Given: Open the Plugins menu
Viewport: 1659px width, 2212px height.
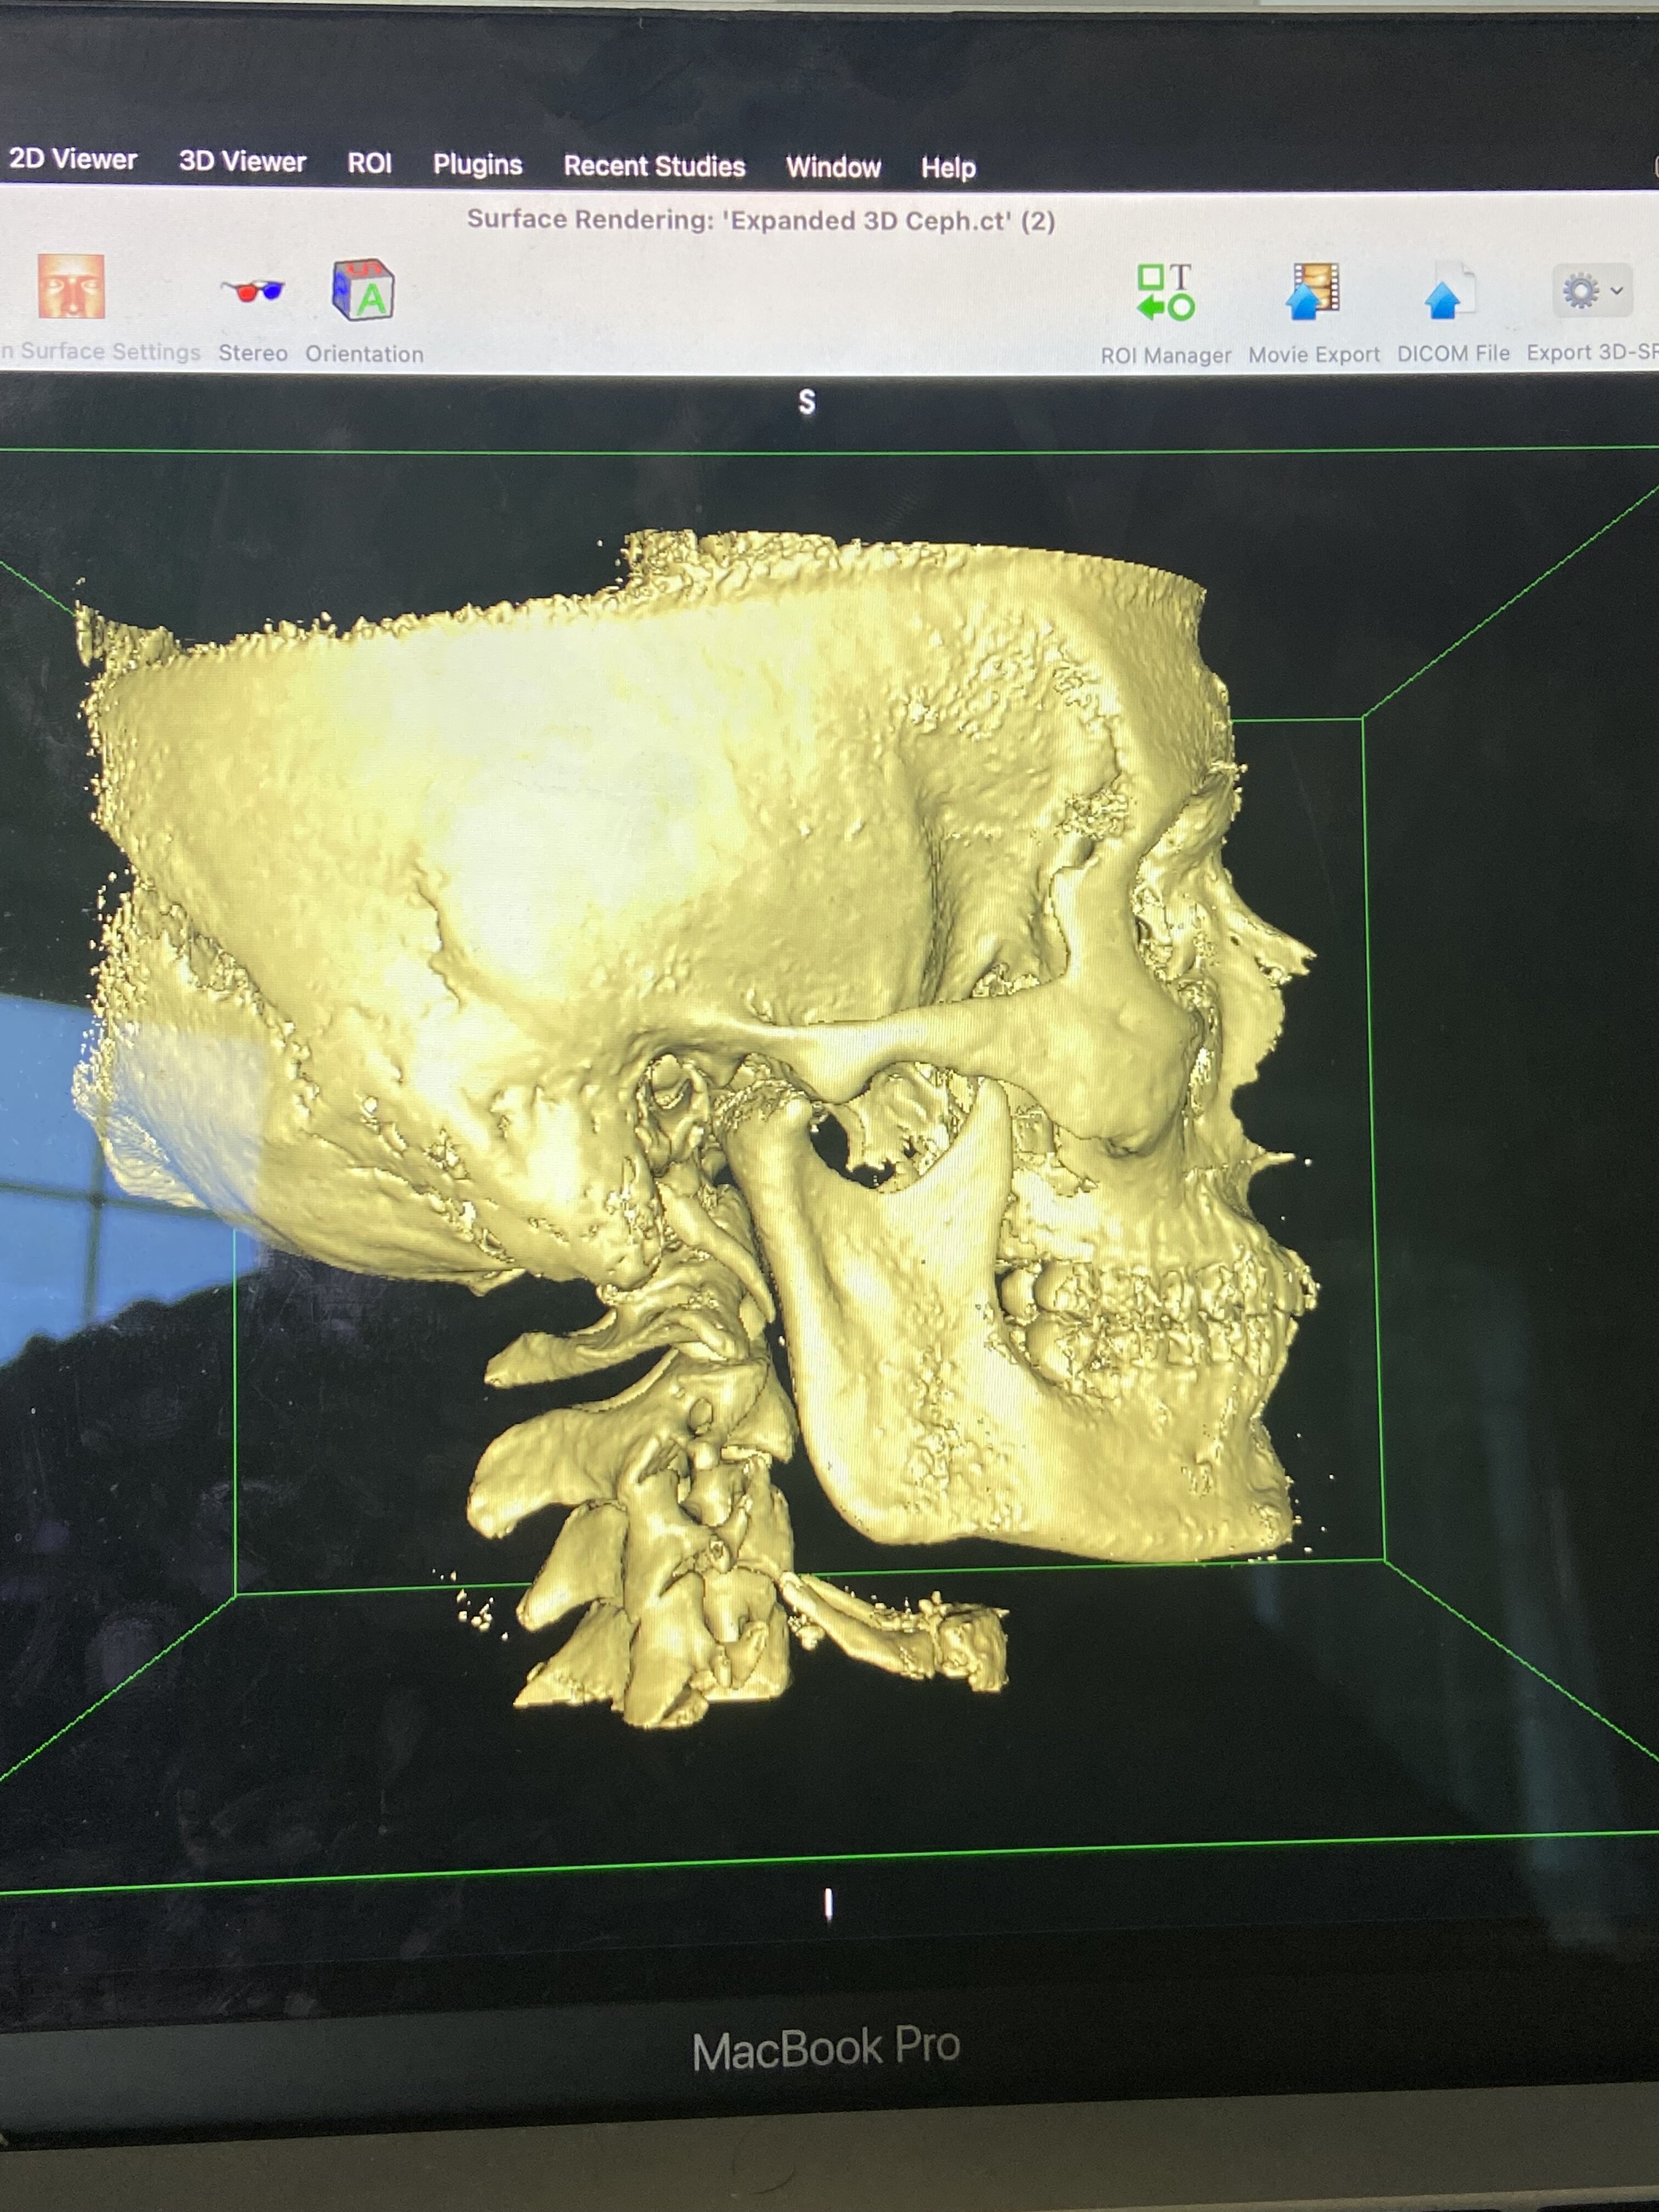Looking at the screenshot, I should pyautogui.click(x=477, y=165).
